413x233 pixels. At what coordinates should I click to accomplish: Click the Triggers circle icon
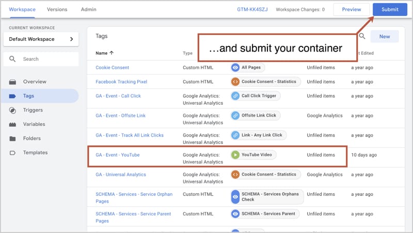(12, 110)
